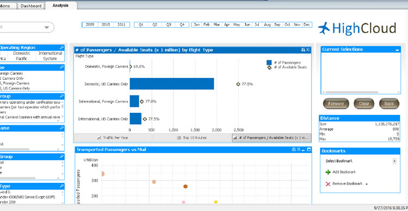Image resolution: width=408 pixels, height=211 pixels.
Task: Toggle the Q3 quarter selection
Action: (168, 24)
